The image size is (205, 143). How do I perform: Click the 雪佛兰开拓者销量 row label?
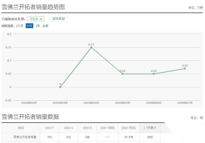pos(25,137)
